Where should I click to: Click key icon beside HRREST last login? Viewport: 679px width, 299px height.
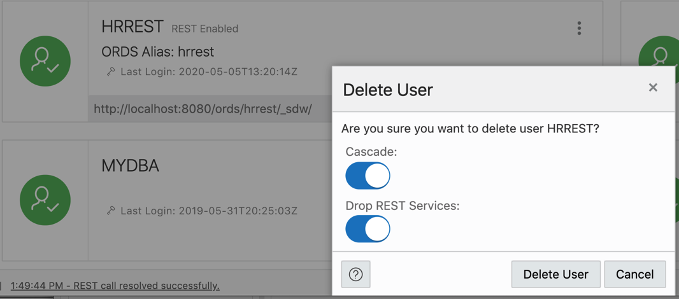pyautogui.click(x=111, y=72)
